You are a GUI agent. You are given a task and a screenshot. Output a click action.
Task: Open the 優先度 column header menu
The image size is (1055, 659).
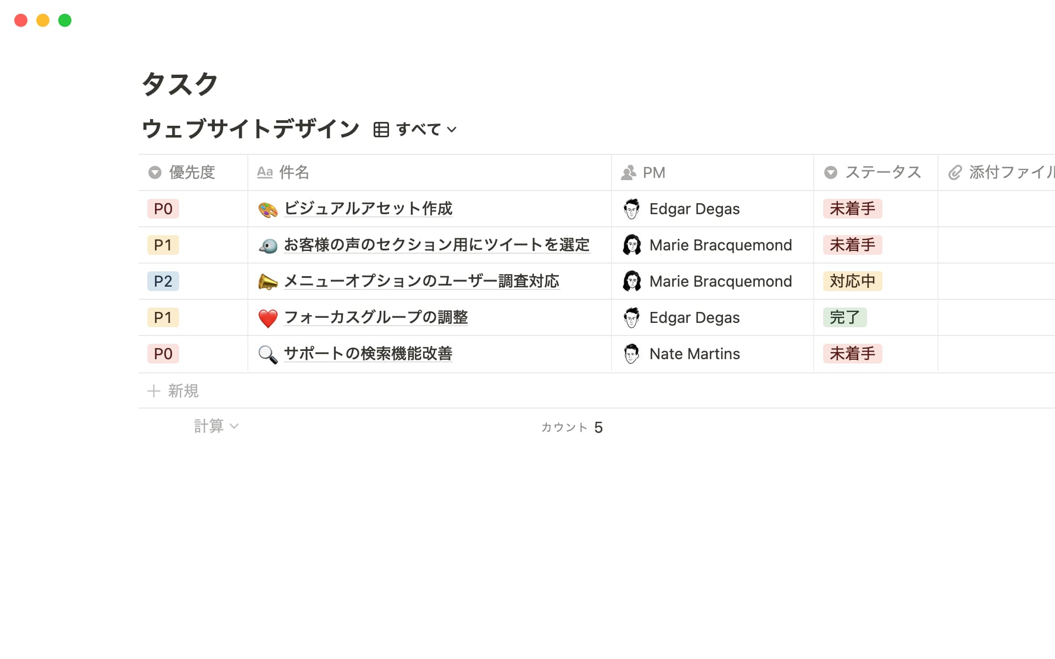(x=192, y=172)
